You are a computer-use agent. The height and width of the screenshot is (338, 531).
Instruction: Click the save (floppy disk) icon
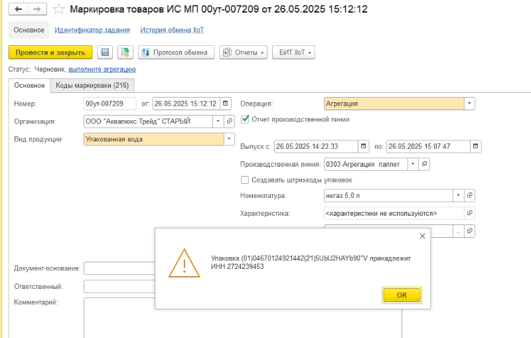pos(104,52)
